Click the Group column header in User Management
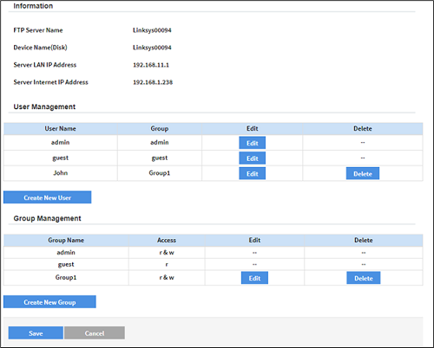The image size is (434, 348). click(160, 129)
